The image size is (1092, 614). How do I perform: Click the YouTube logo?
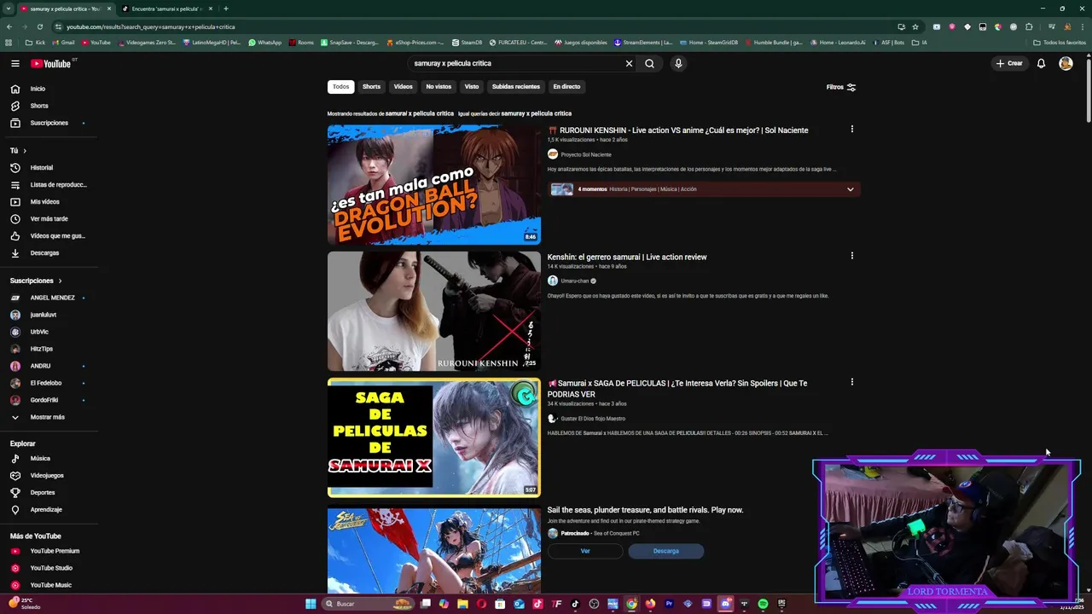pos(51,63)
